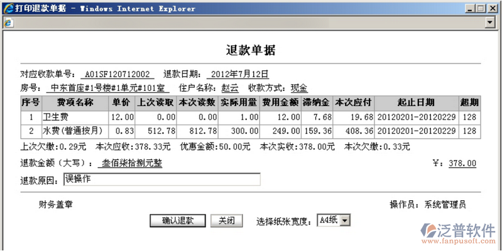The height and width of the screenshot is (251, 502).
Task: Click the 财务盖章 label
Action: [55, 205]
